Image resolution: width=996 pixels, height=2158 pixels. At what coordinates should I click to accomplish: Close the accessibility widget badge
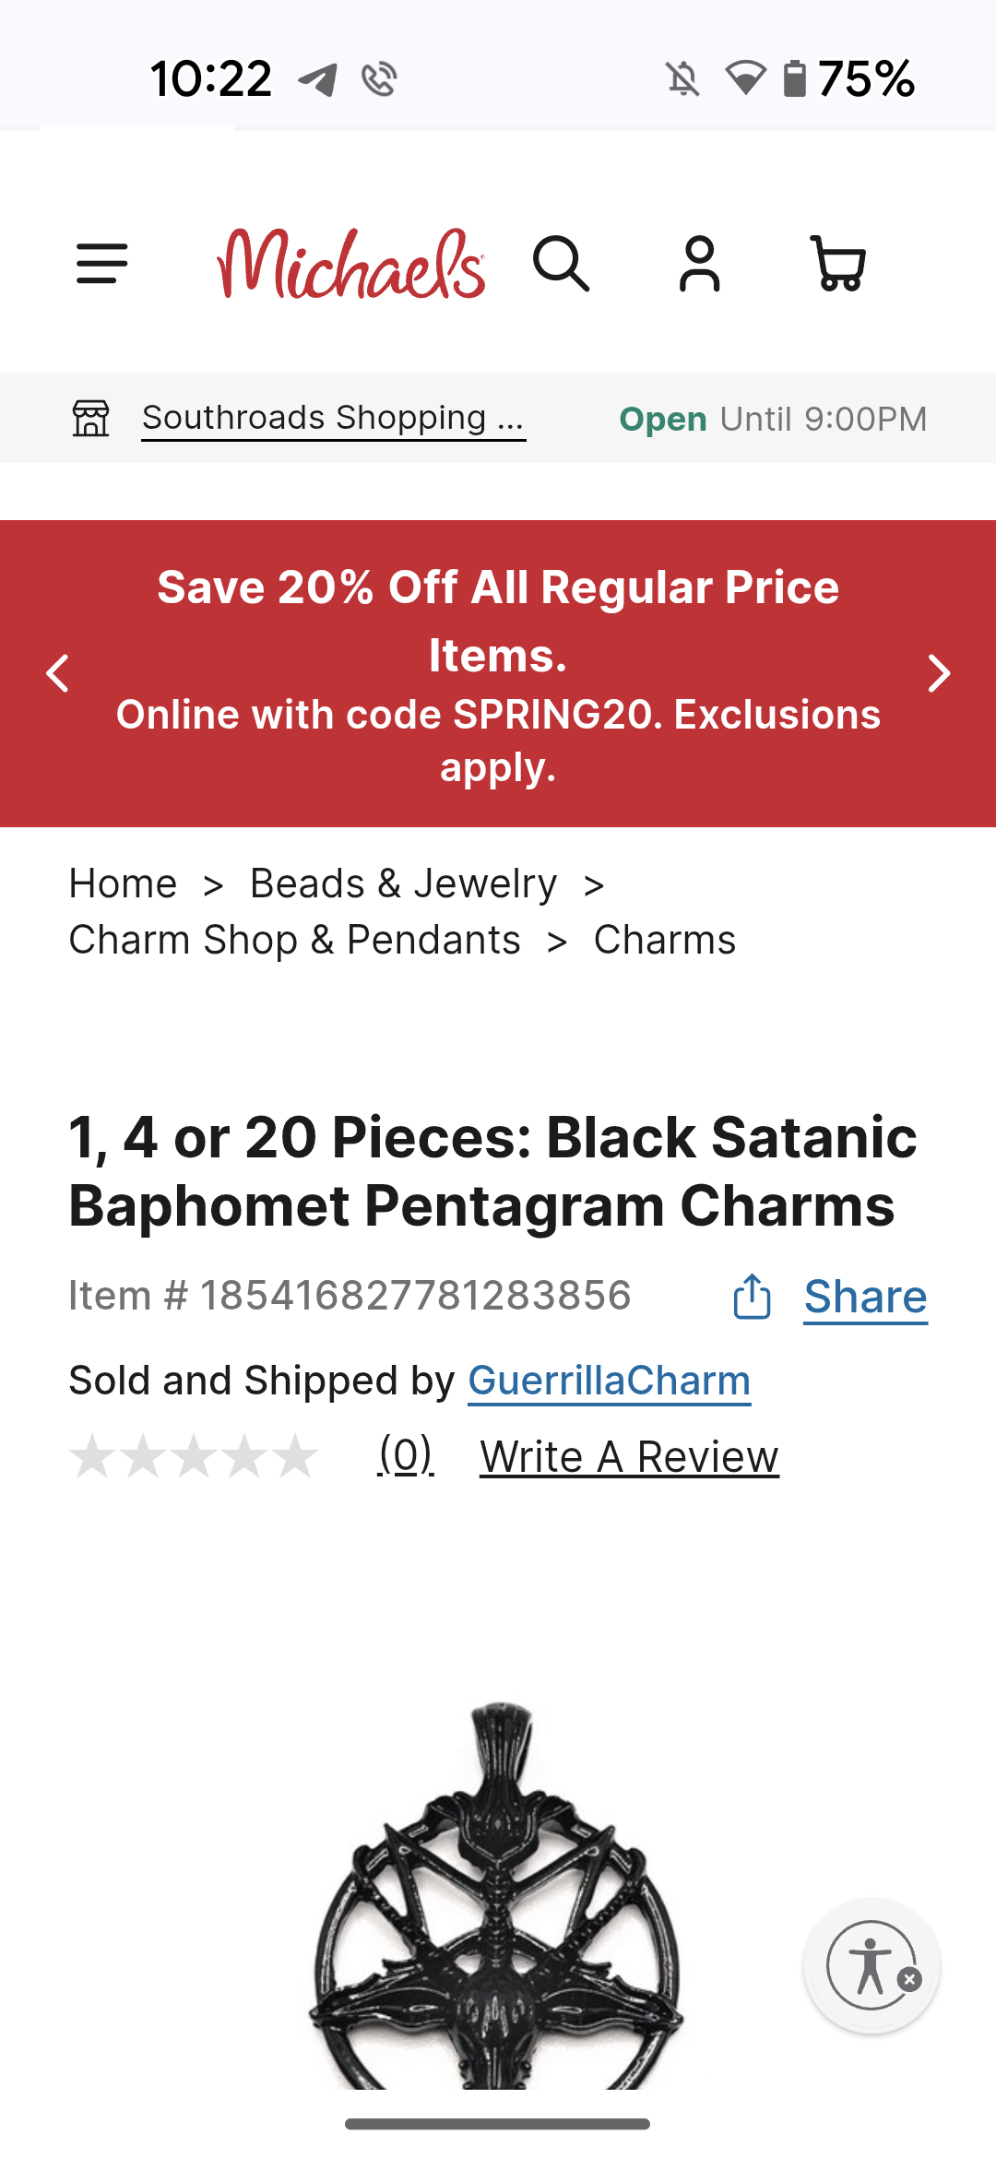910,1979
